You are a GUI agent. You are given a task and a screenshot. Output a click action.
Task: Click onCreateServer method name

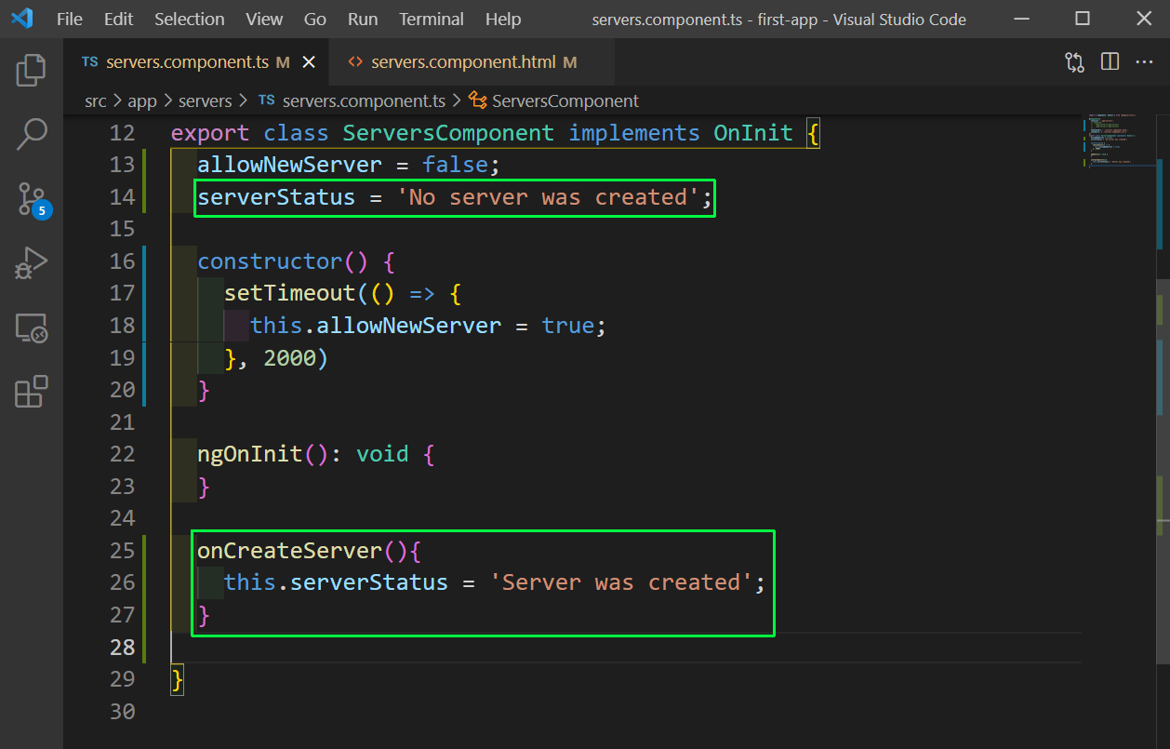pos(289,551)
